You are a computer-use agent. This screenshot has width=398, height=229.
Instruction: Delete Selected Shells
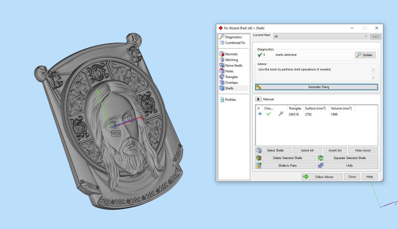[286, 158]
